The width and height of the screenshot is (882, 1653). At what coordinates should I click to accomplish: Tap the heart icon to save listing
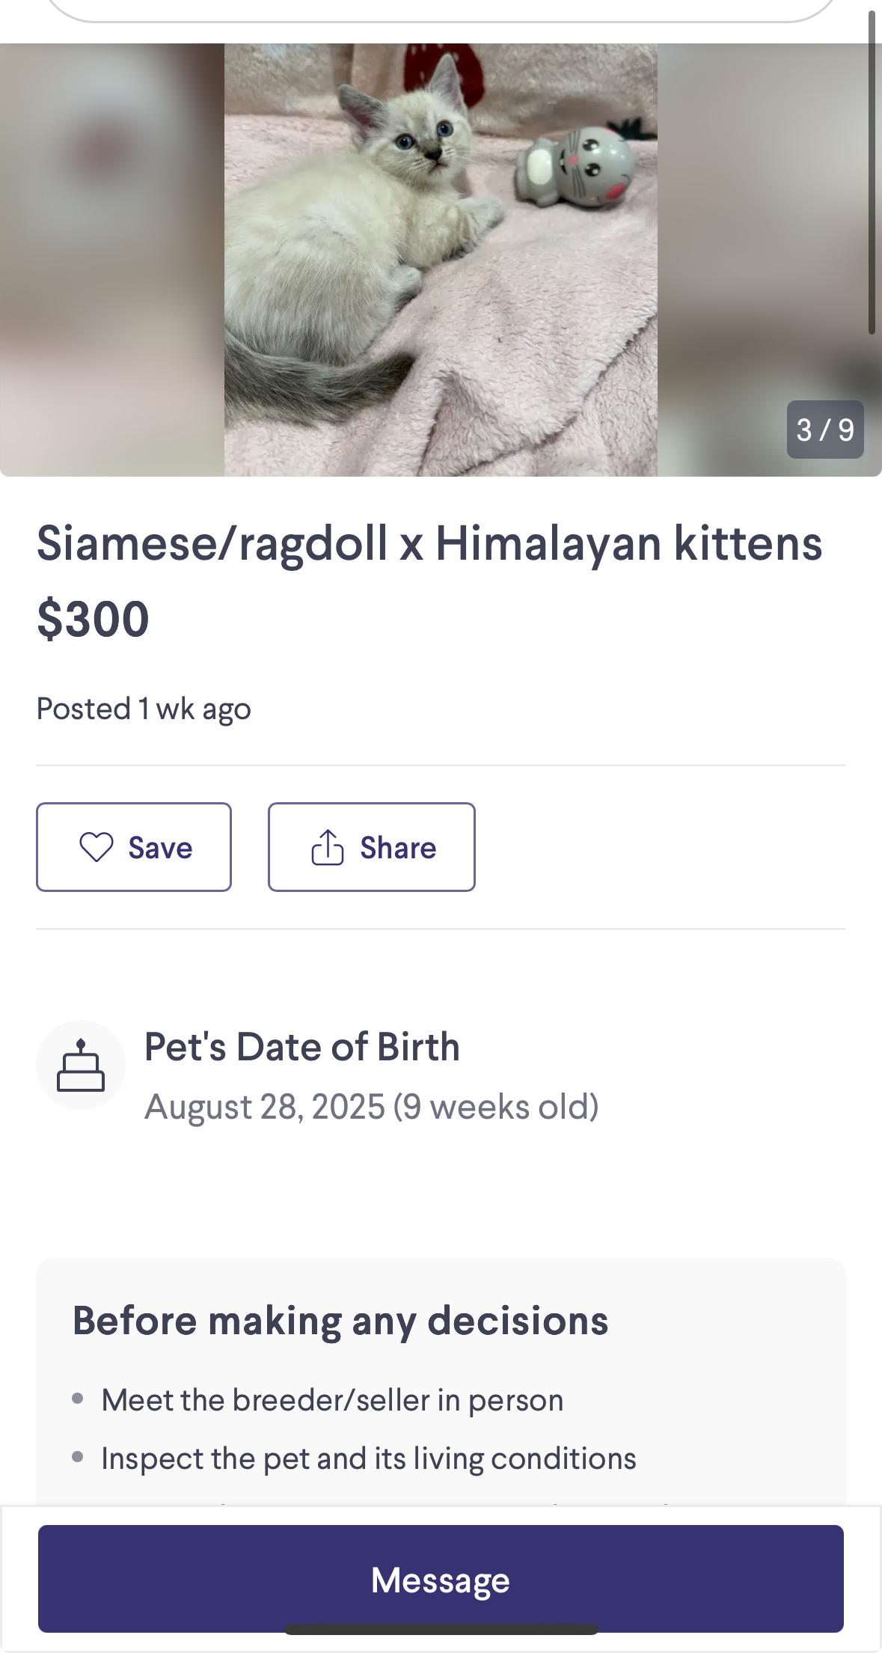pyautogui.click(x=97, y=847)
